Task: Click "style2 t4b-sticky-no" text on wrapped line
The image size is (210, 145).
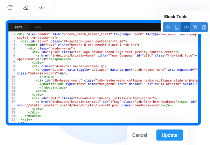Action: [x=36, y=38]
